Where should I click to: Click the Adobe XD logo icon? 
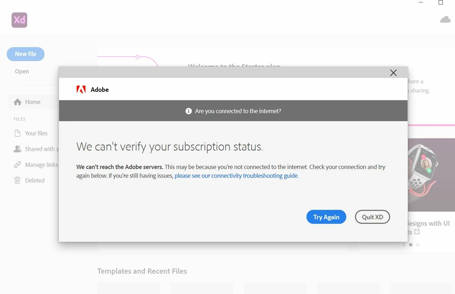pyautogui.click(x=19, y=20)
